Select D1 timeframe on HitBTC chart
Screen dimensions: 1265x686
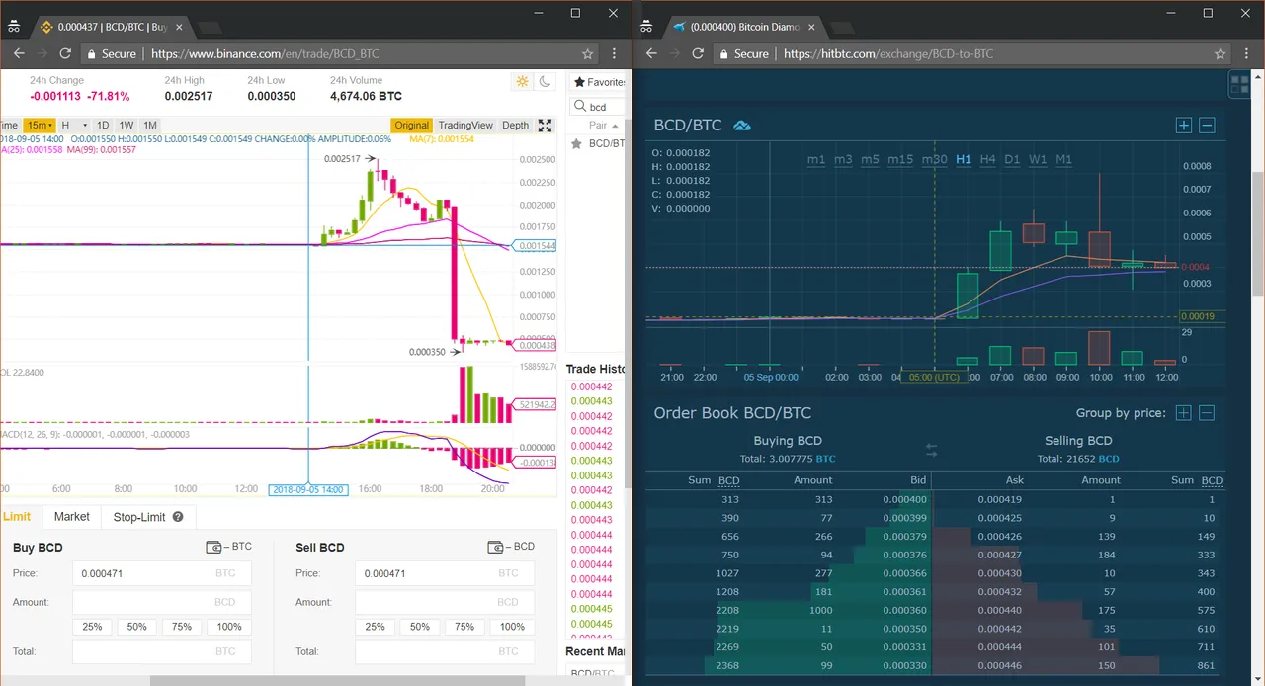tap(1013, 159)
